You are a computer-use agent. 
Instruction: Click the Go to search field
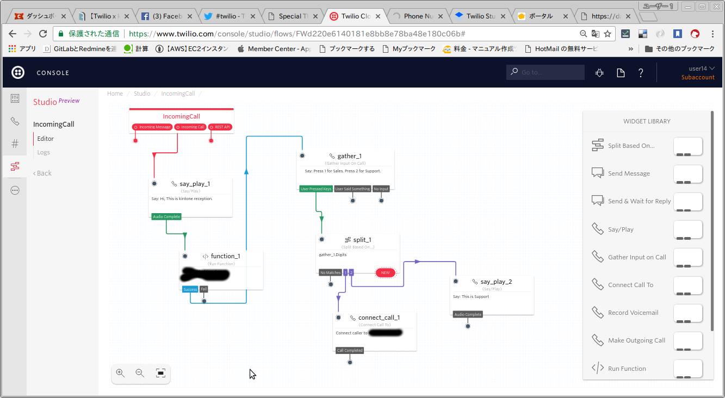point(546,72)
